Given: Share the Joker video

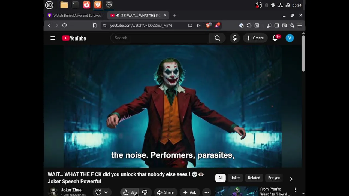Looking at the screenshot, I should [x=165, y=192].
